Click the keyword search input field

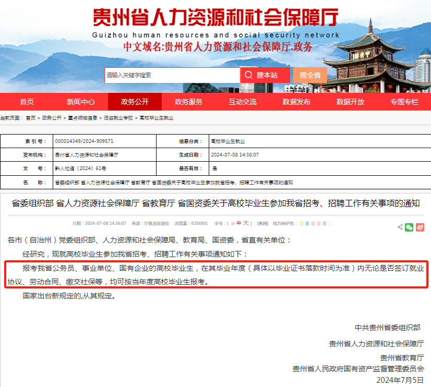(172, 75)
